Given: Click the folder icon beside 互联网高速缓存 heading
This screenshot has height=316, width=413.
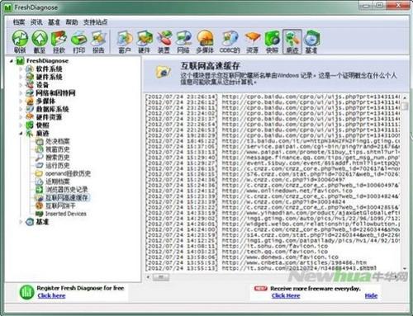Looking at the screenshot, I should tap(163, 72).
